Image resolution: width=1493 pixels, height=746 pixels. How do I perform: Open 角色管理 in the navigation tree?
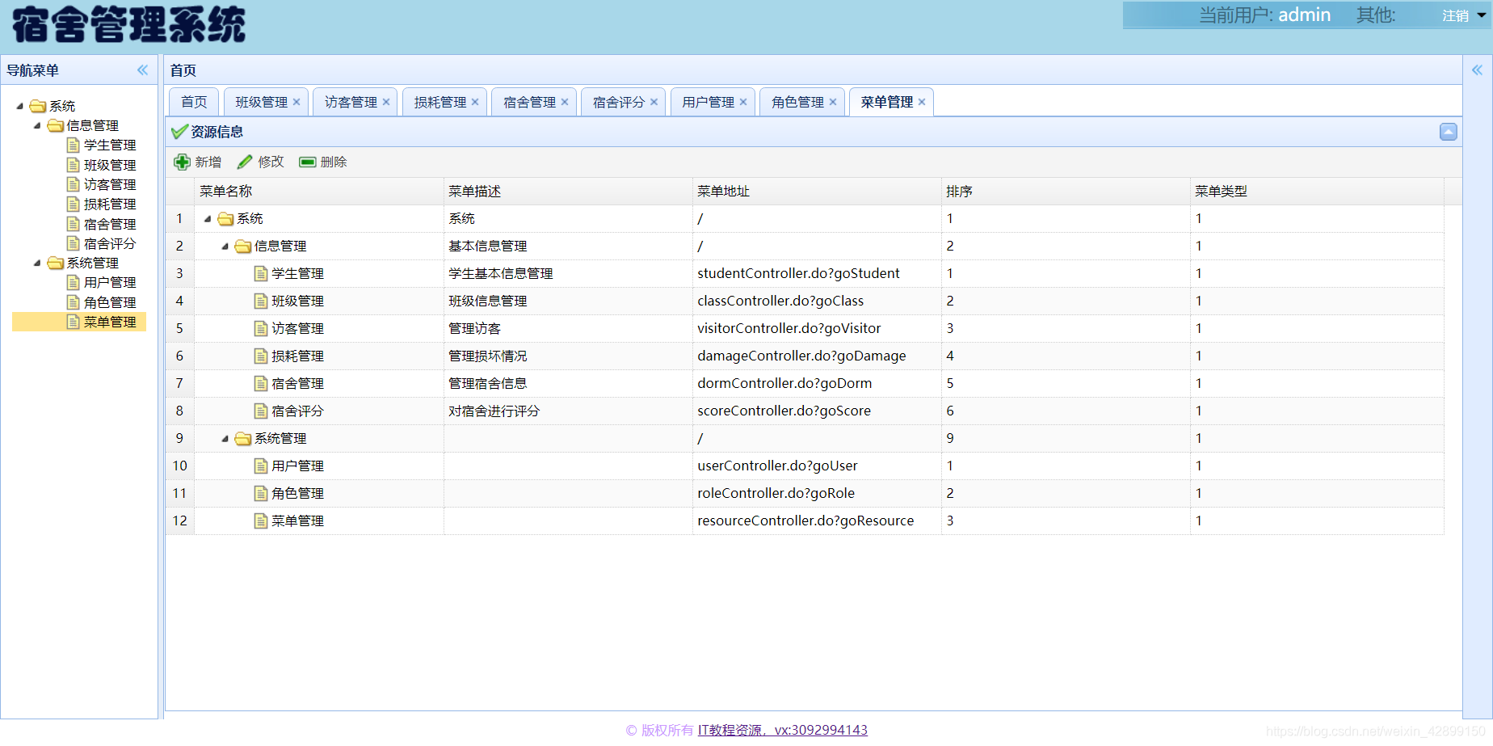coord(110,302)
